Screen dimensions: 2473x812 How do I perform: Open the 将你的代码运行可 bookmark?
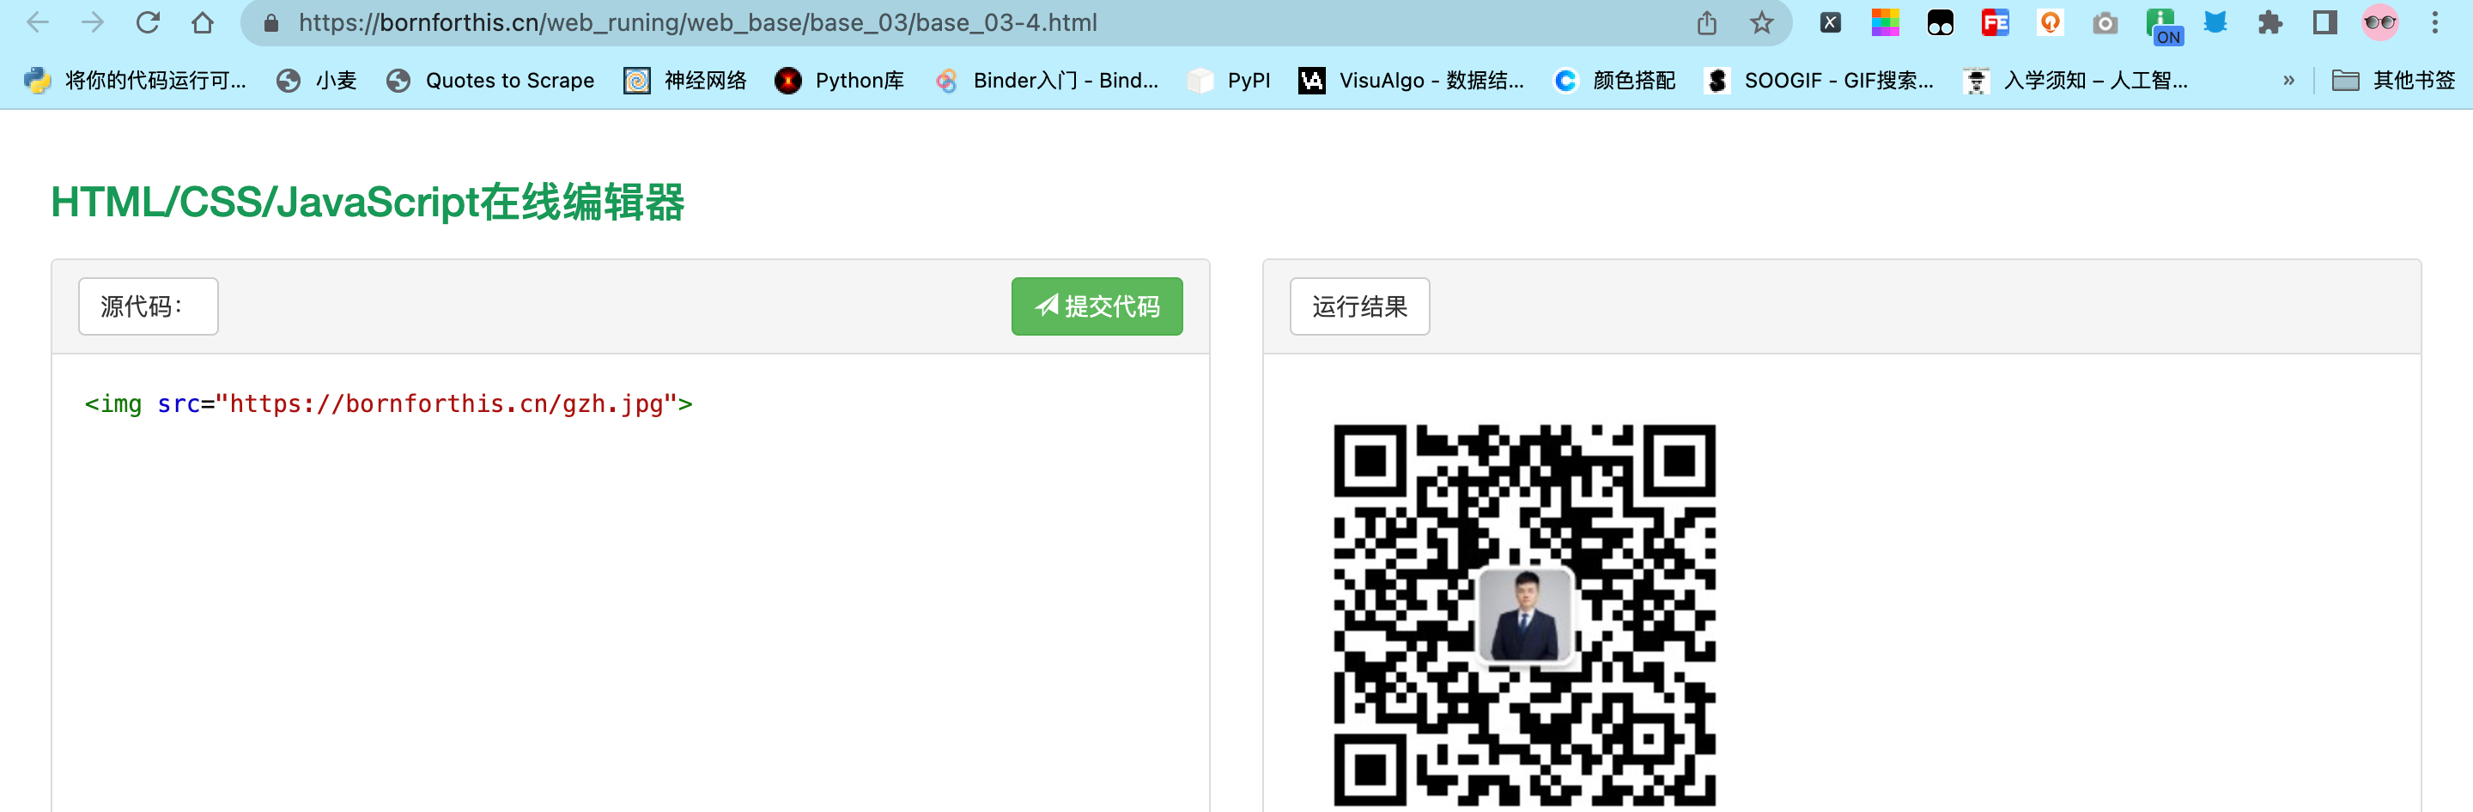pos(135,81)
